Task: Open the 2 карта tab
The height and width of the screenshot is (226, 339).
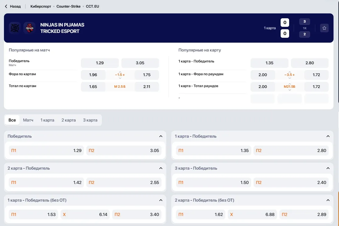Action: pyautogui.click(x=68, y=120)
